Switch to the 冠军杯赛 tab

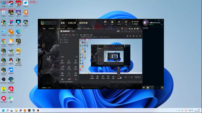tap(83, 23)
